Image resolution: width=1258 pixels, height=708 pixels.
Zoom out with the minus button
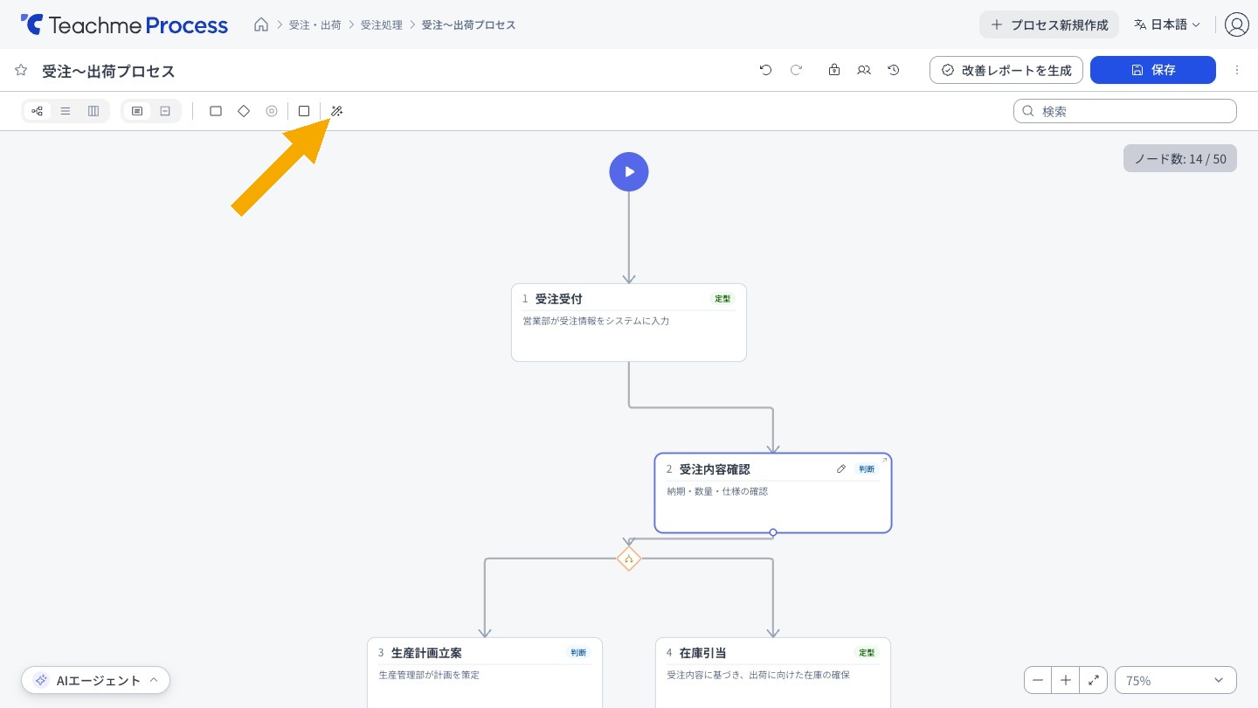(1038, 680)
